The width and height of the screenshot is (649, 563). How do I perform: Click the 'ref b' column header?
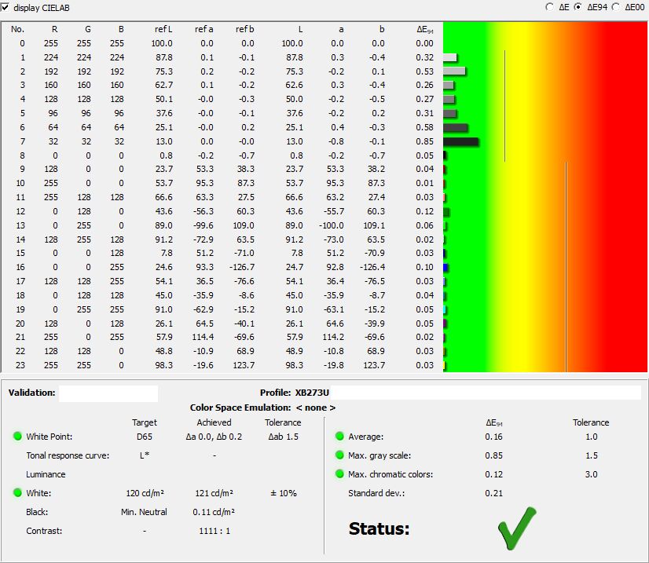(x=244, y=29)
